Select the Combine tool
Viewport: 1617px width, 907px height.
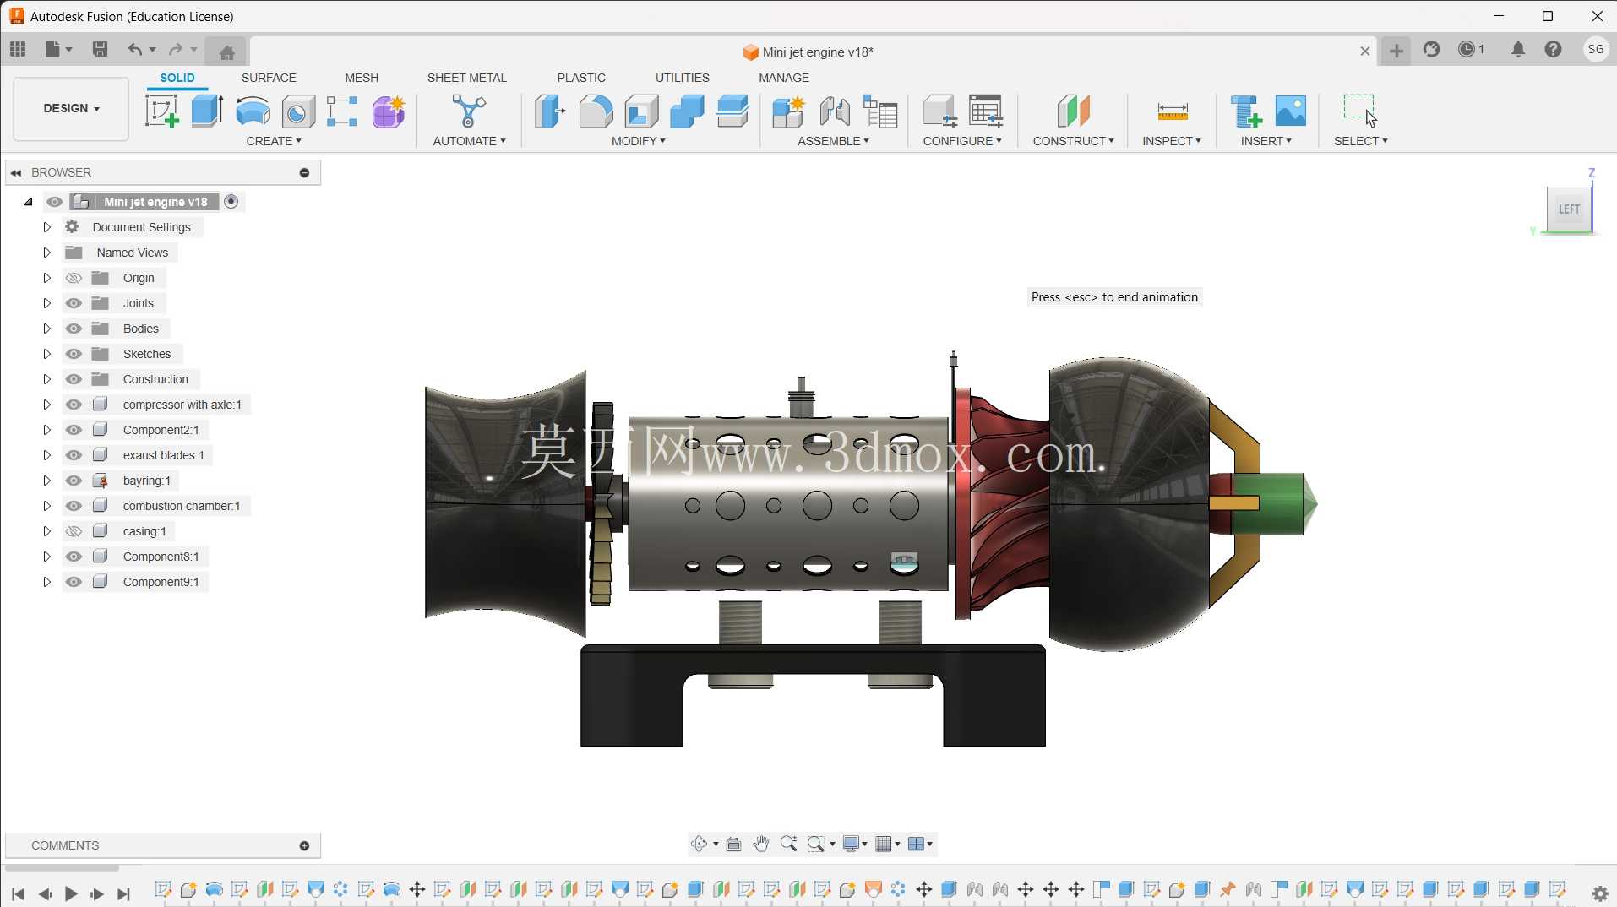tap(687, 111)
